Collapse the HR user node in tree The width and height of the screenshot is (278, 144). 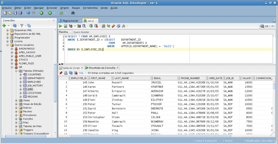[x=12, y=67]
